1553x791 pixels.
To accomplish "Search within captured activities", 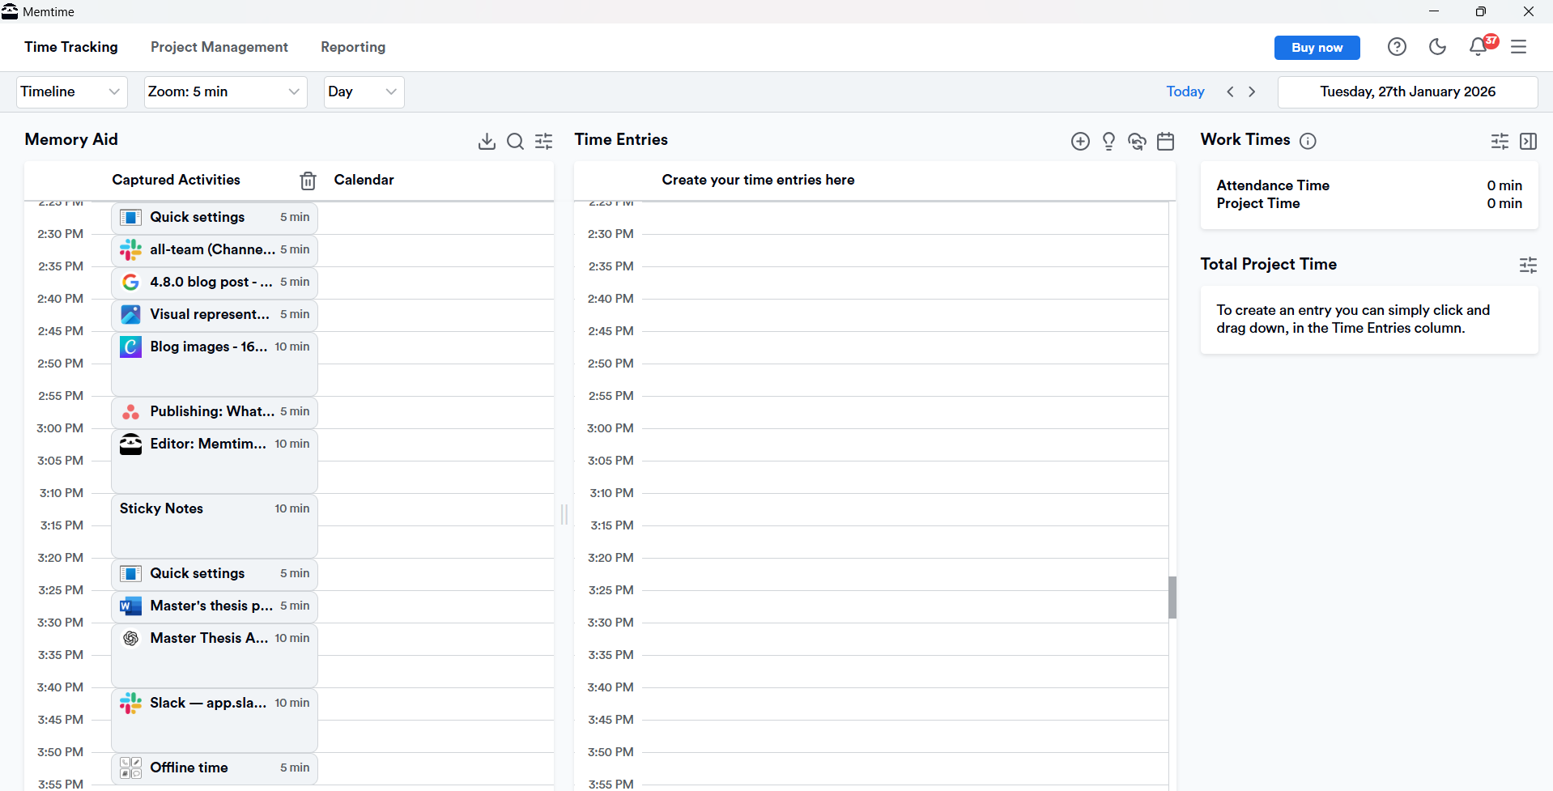I will [x=515, y=141].
